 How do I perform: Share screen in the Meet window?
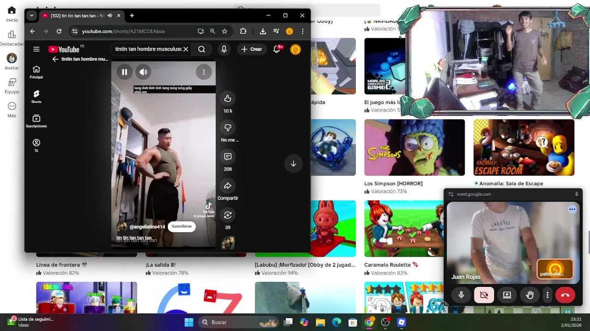[x=507, y=295]
